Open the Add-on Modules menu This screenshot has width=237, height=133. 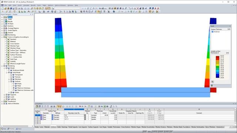tap(60, 5)
